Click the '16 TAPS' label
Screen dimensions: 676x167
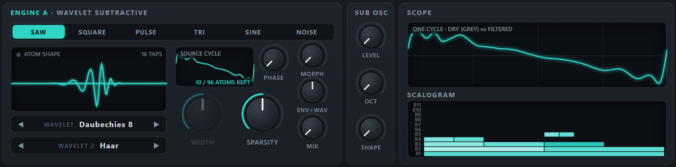tap(151, 54)
